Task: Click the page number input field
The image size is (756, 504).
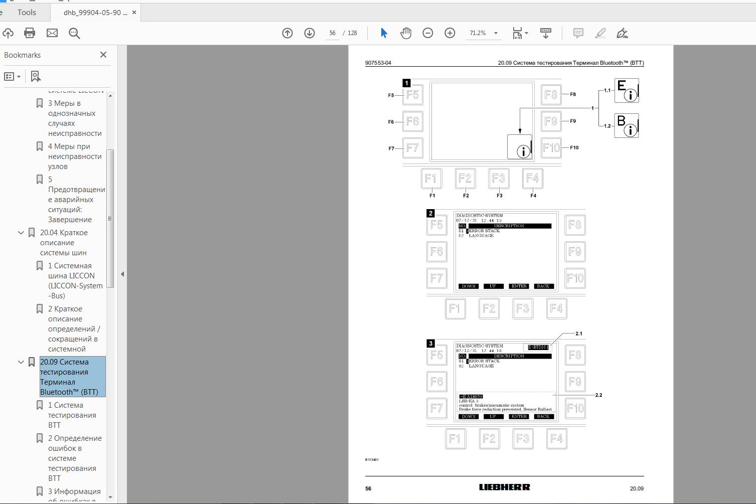Action: click(x=332, y=33)
